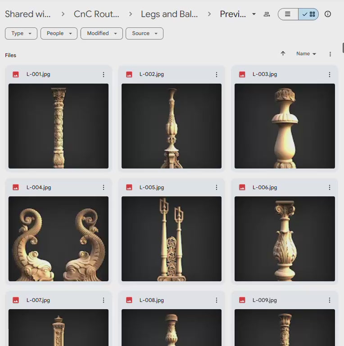Click the shared folder people icon
344x346 pixels.
(x=267, y=14)
